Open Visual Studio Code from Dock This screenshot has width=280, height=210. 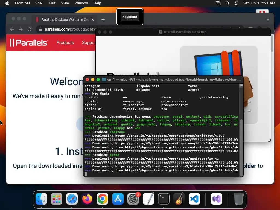[x=194, y=199]
